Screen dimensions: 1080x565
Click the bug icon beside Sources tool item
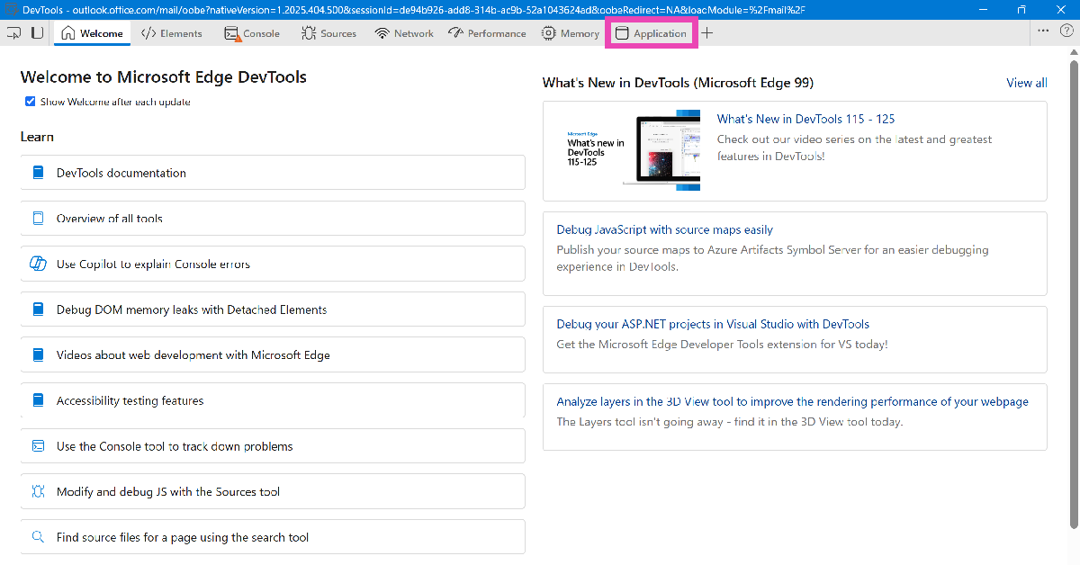point(38,492)
